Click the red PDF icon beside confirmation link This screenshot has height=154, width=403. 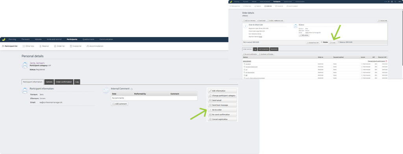(x=386, y=61)
